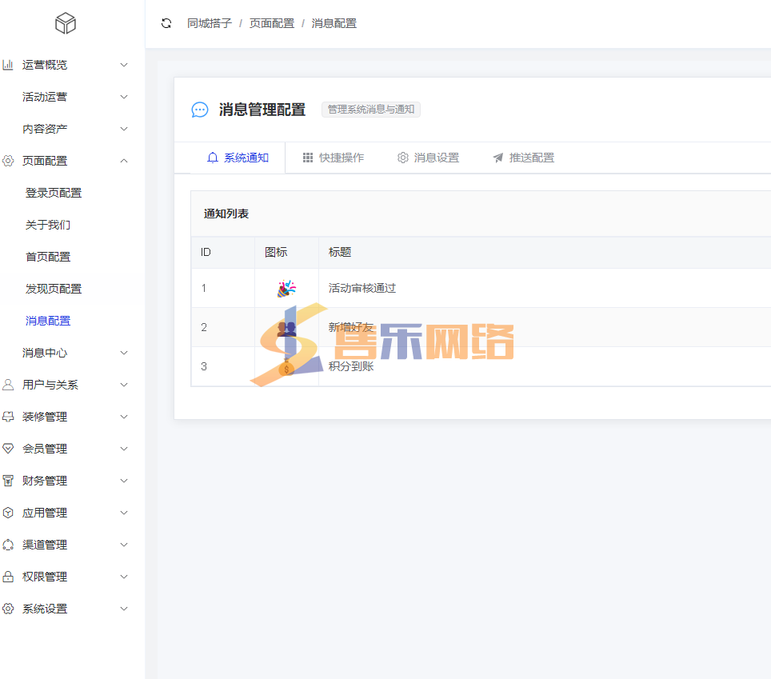Click the diamond icon for 会员管理
This screenshot has height=679, width=771.
8,449
